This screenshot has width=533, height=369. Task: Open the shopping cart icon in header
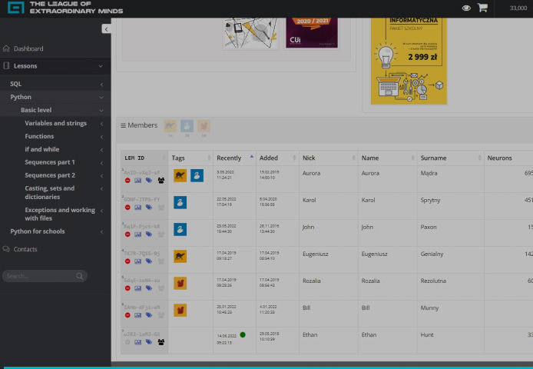(x=482, y=8)
